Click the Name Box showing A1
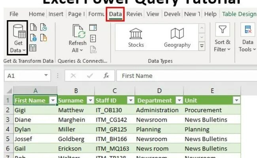This screenshot has height=158, width=257. click(x=27, y=76)
